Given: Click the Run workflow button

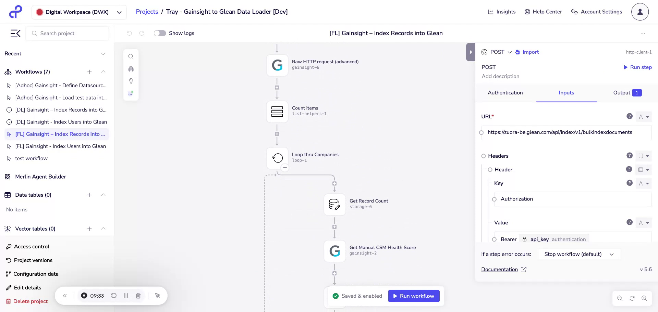Looking at the screenshot, I should click(414, 296).
